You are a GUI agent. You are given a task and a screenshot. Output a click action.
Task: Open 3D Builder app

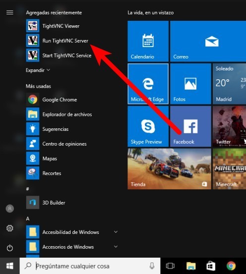point(72,203)
